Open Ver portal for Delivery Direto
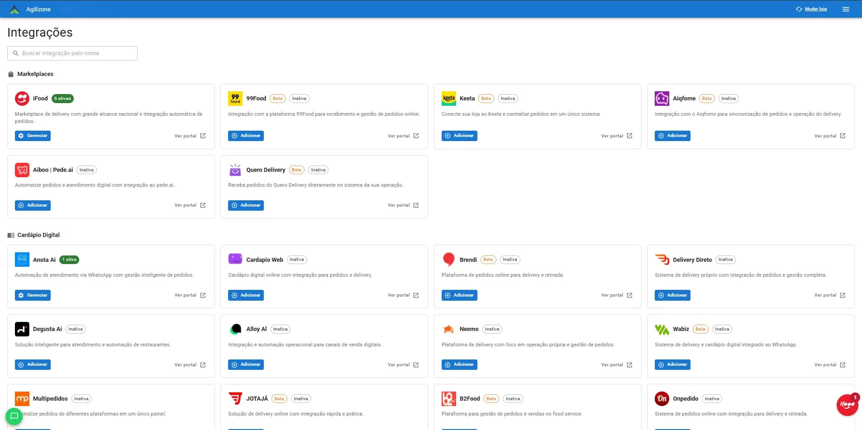 click(830, 295)
